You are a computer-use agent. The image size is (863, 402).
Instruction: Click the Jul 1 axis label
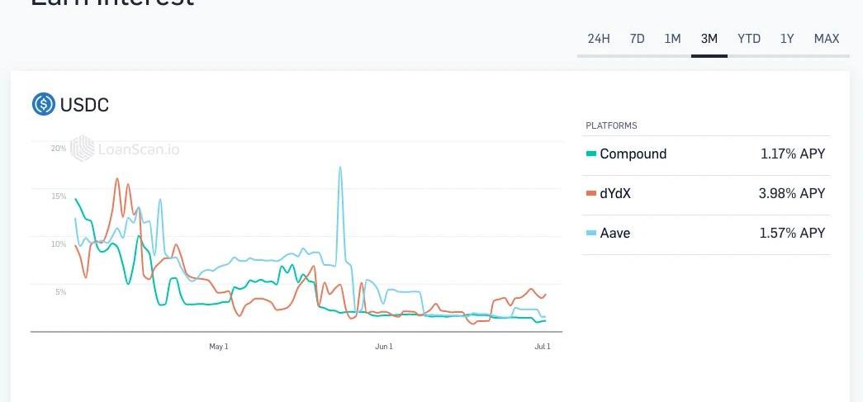(x=543, y=347)
